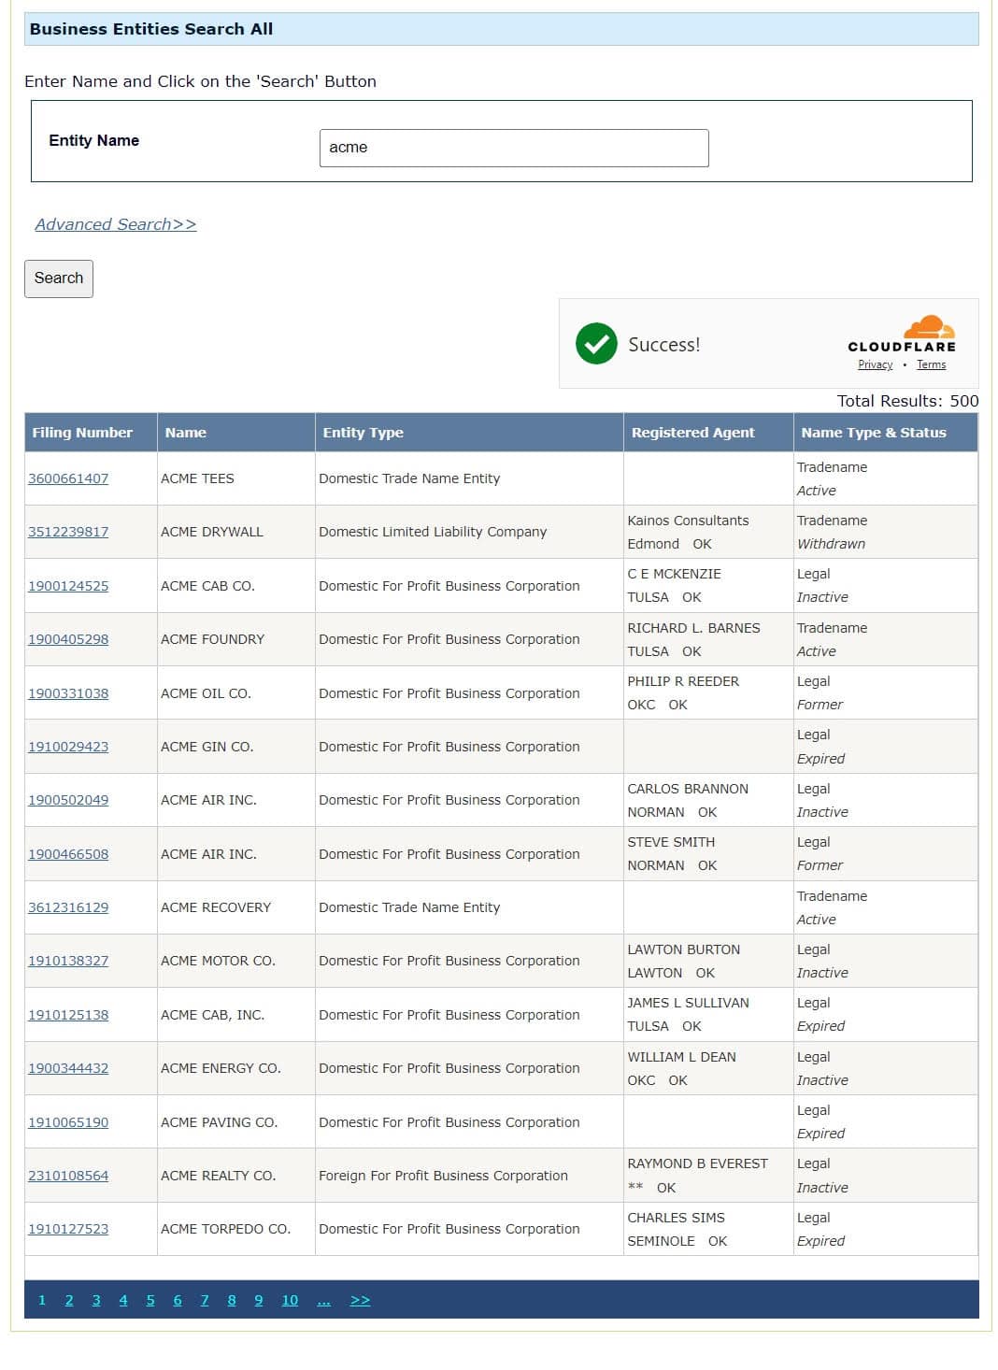This screenshot has height=1370, width=998.
Task: Click the Search button
Action: point(58,278)
